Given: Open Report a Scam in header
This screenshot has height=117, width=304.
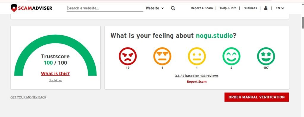Looking at the screenshot, I should [x=202, y=8].
